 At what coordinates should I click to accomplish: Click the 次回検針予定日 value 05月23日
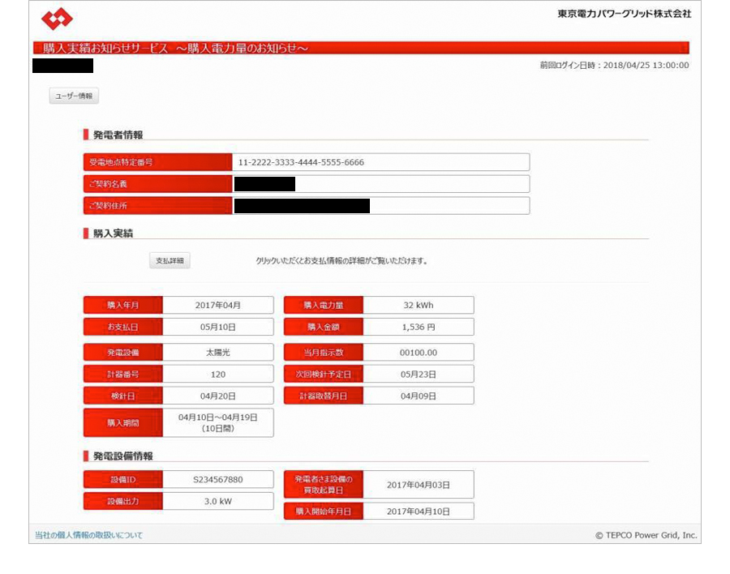[x=418, y=375]
